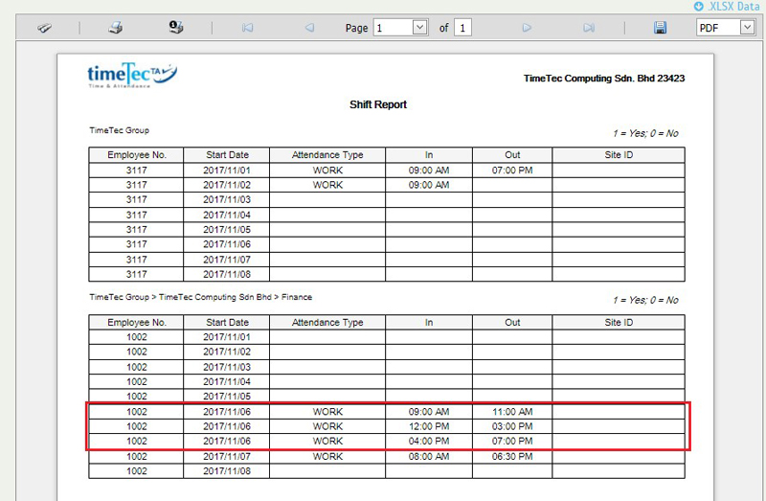The height and width of the screenshot is (501, 766).
Task: Click the 06:30 PM Out cell
Action: click(512, 457)
